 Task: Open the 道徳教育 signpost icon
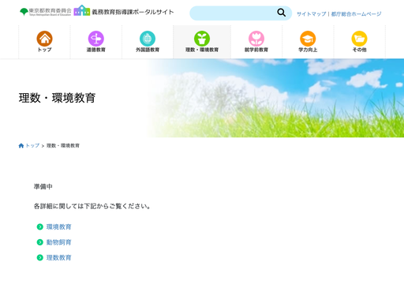96,39
